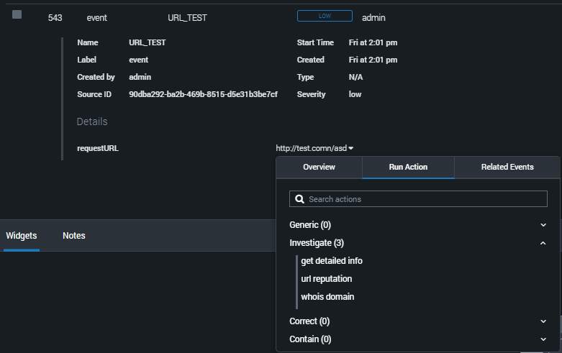Expand the Correct actions section

click(543, 321)
